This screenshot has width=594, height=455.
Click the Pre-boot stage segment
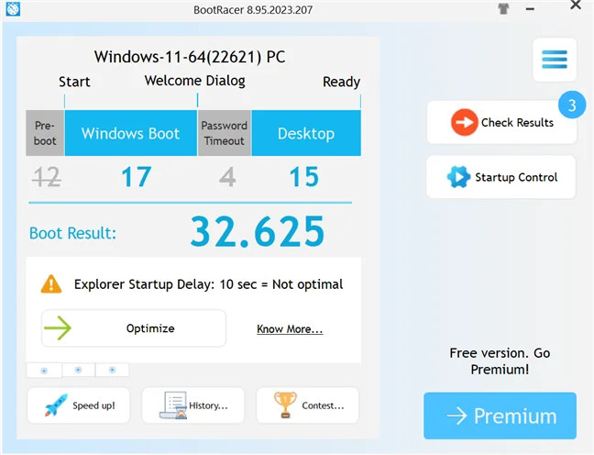click(x=45, y=133)
